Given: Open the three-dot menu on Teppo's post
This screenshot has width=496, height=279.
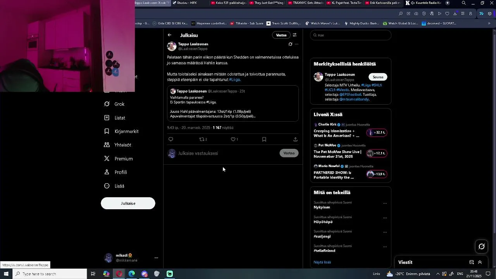Looking at the screenshot, I should pos(296,44).
